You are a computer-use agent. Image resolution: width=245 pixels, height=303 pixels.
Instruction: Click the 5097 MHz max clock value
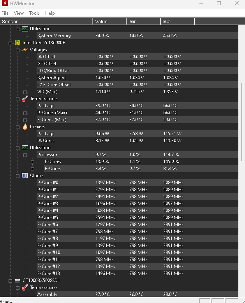tap(173, 204)
